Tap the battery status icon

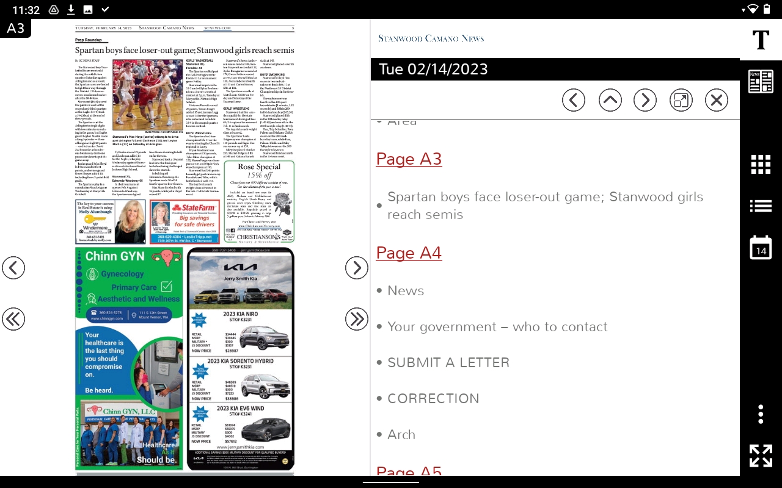[767, 9]
